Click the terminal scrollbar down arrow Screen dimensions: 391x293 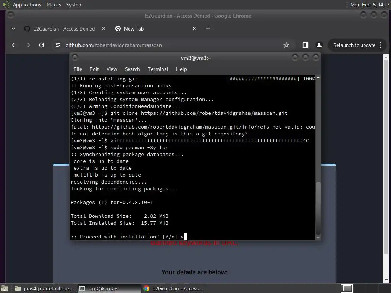pos(318,238)
